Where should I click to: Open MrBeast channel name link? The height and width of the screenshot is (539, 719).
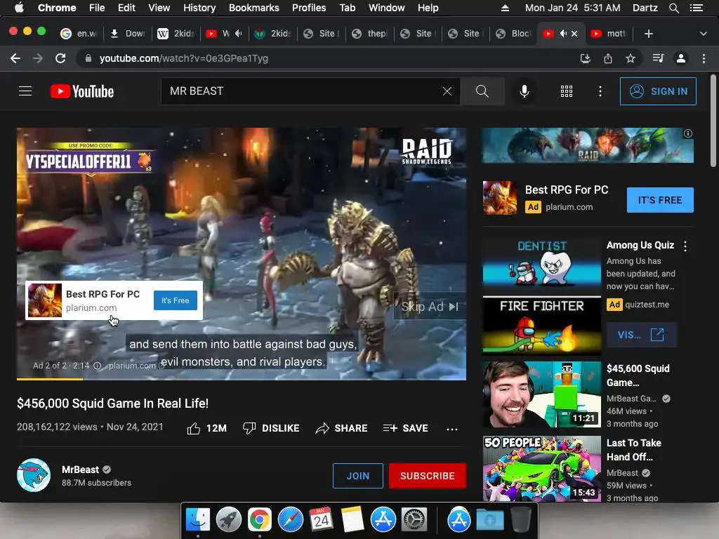(x=80, y=470)
